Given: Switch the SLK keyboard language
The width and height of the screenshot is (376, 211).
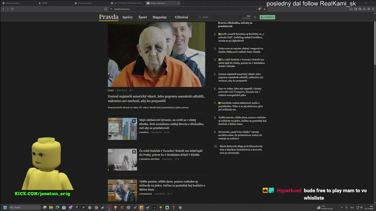Looking at the screenshot, I should tap(352, 207).
